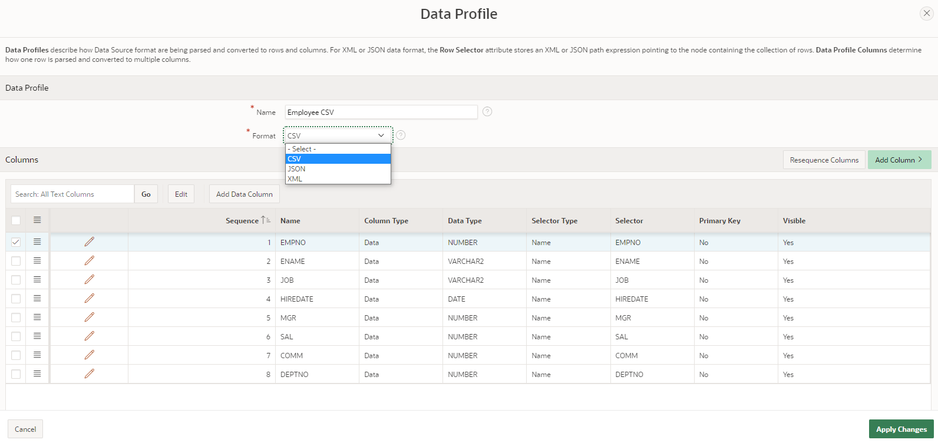
Task: Select the NUMBER data type cell for MGR
Action: 484,318
